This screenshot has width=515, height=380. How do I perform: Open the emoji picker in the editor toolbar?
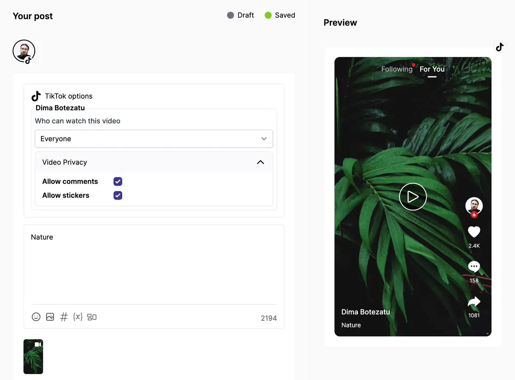(x=36, y=317)
